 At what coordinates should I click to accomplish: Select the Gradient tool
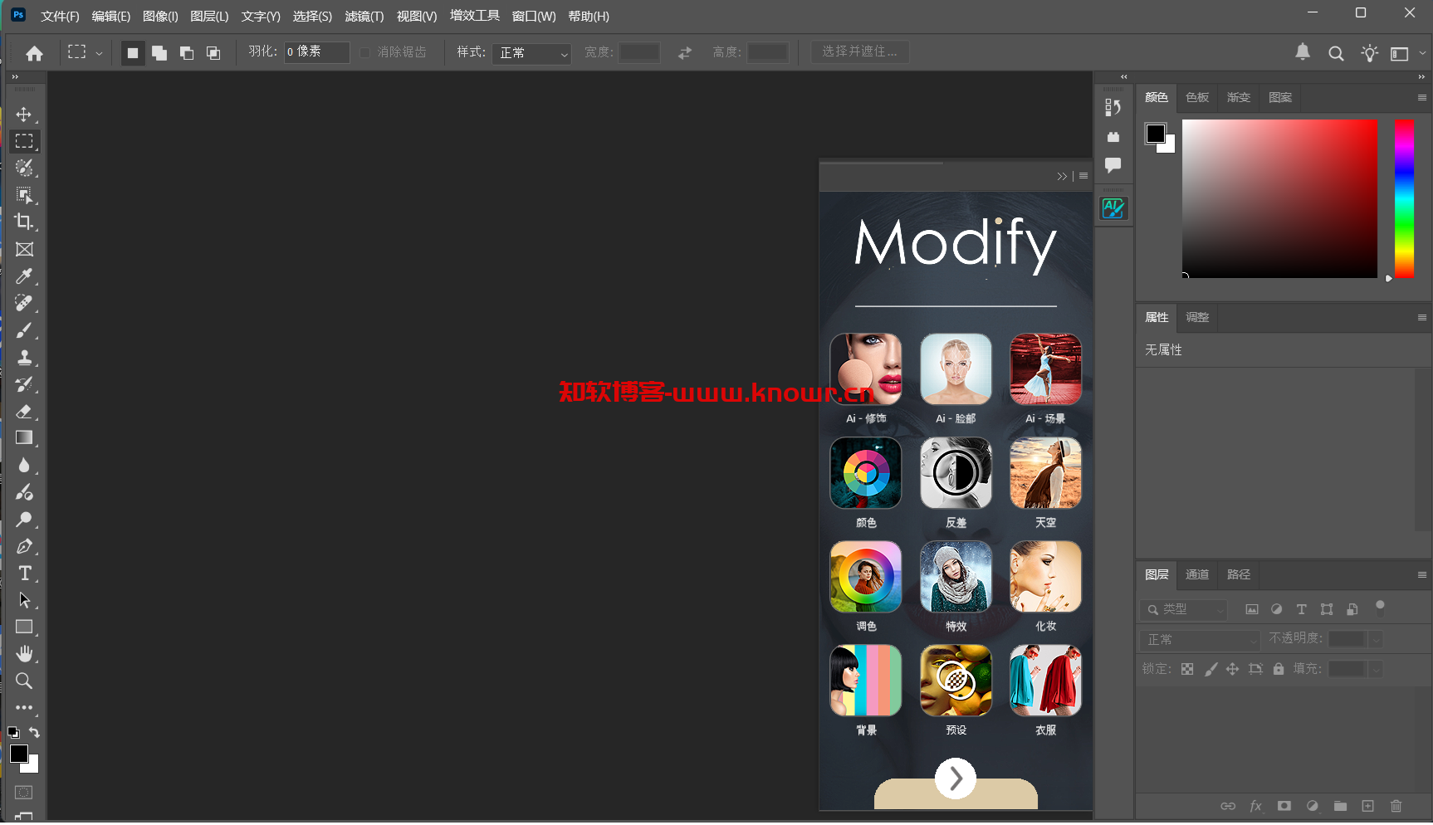[24, 437]
